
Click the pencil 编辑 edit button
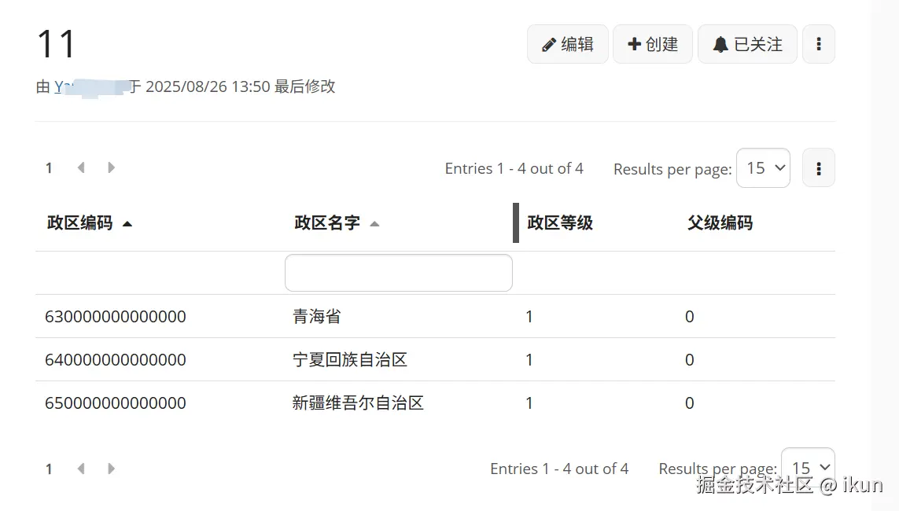coord(567,44)
